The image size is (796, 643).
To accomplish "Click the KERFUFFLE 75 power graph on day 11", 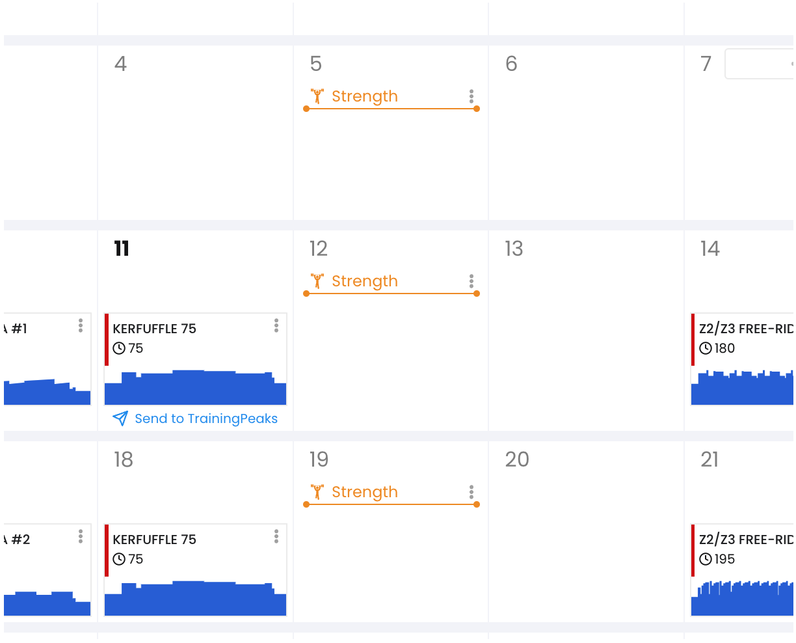I will coord(196,388).
